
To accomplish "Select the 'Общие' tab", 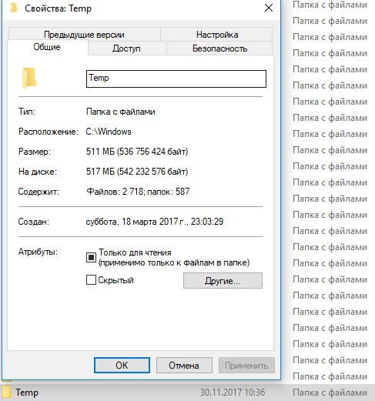I will coord(47,47).
